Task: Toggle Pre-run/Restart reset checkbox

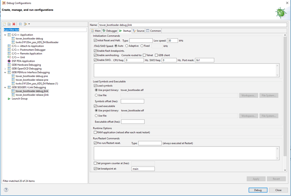Action: (x=95, y=143)
